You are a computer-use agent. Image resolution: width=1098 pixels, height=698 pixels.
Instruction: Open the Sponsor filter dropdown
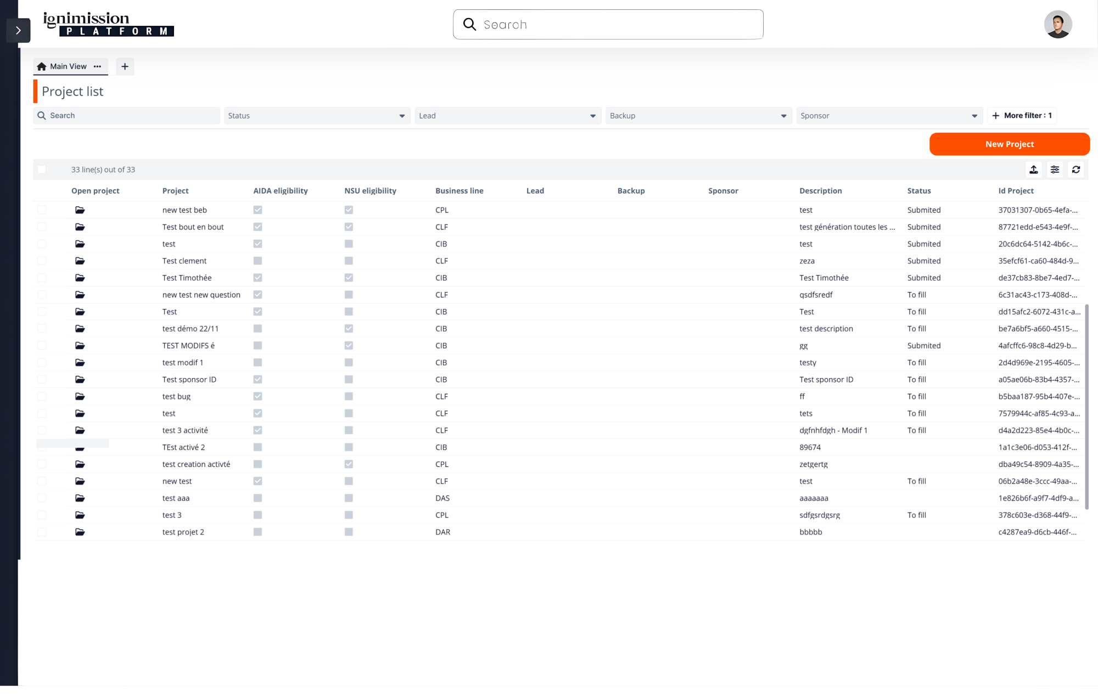[889, 116]
